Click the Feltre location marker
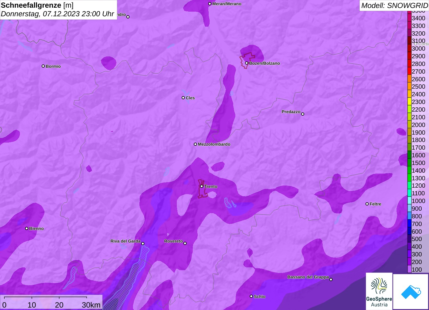The height and width of the screenshot is (310, 429). (x=367, y=204)
